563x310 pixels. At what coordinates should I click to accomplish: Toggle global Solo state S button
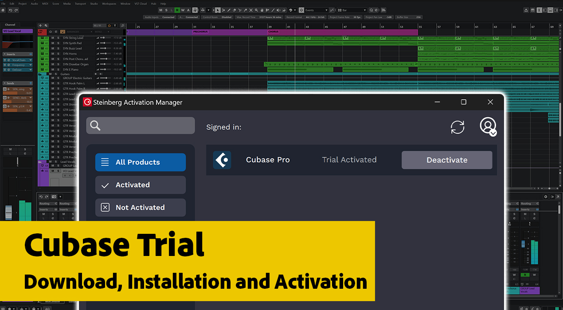(166, 10)
